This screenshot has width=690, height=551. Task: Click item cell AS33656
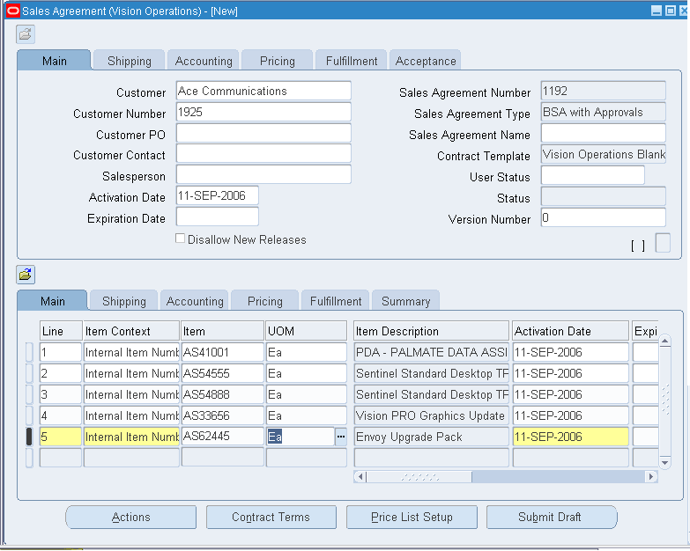click(x=223, y=415)
